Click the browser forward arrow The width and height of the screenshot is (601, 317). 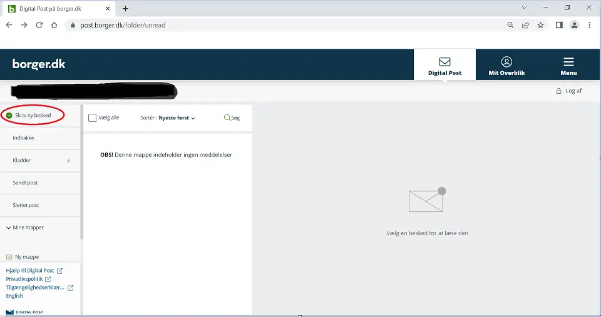coord(24,25)
